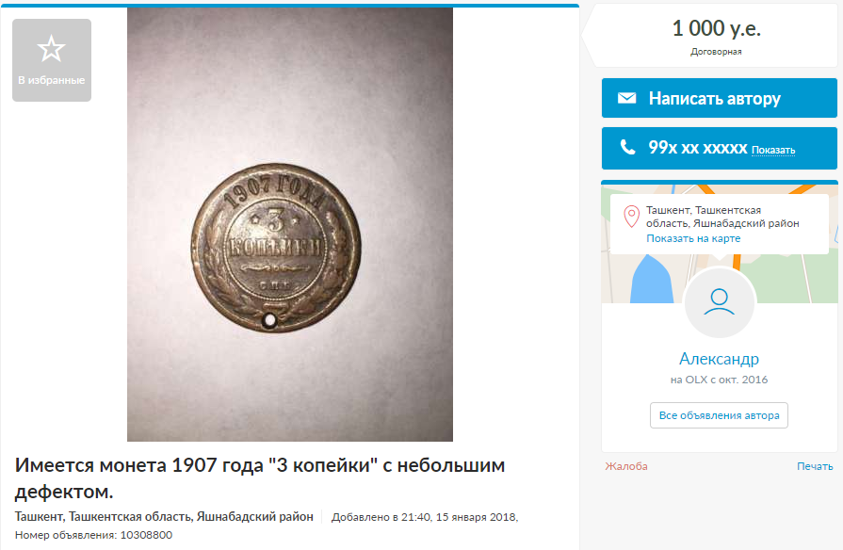Open the coin photo in full view
The height and width of the screenshot is (550, 843).
point(290,224)
